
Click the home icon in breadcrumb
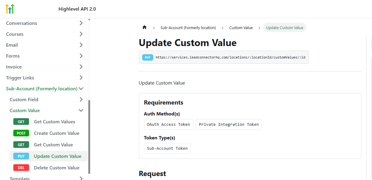144,28
